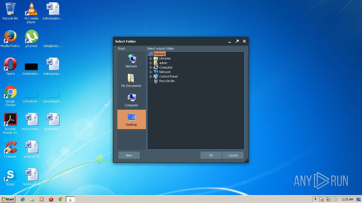Minimize the Select Folder dialog
Viewport: 362px width, 203px height.
(230, 41)
